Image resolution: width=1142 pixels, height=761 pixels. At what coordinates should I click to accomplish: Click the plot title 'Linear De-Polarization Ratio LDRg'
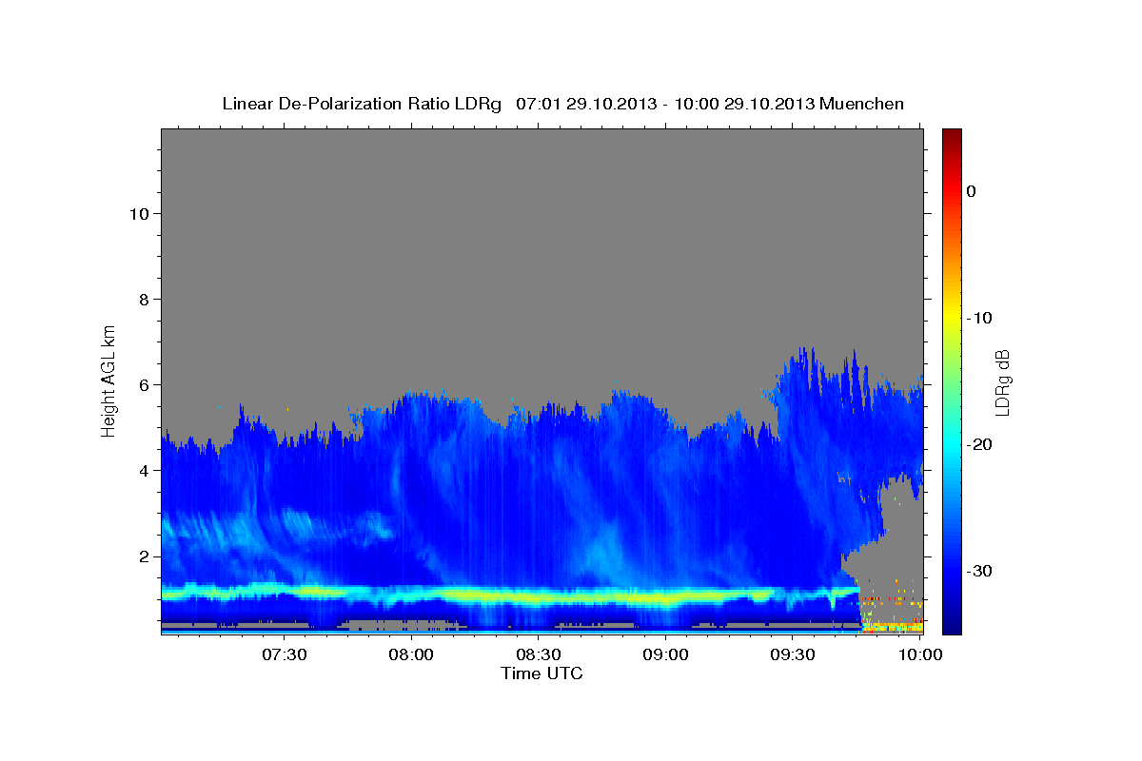pyautogui.click(x=361, y=104)
